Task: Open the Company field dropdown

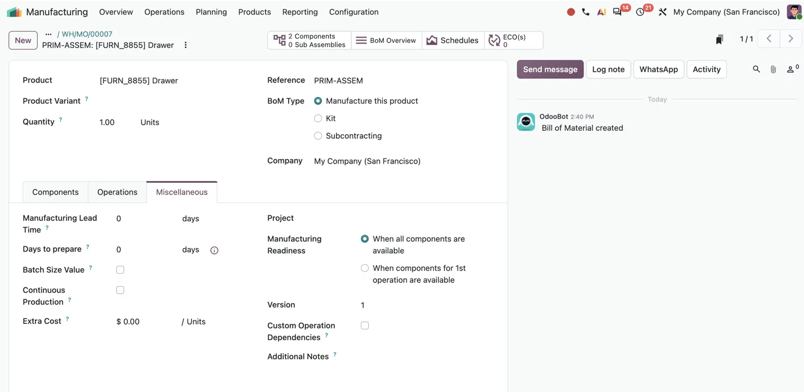Action: pyautogui.click(x=403, y=161)
